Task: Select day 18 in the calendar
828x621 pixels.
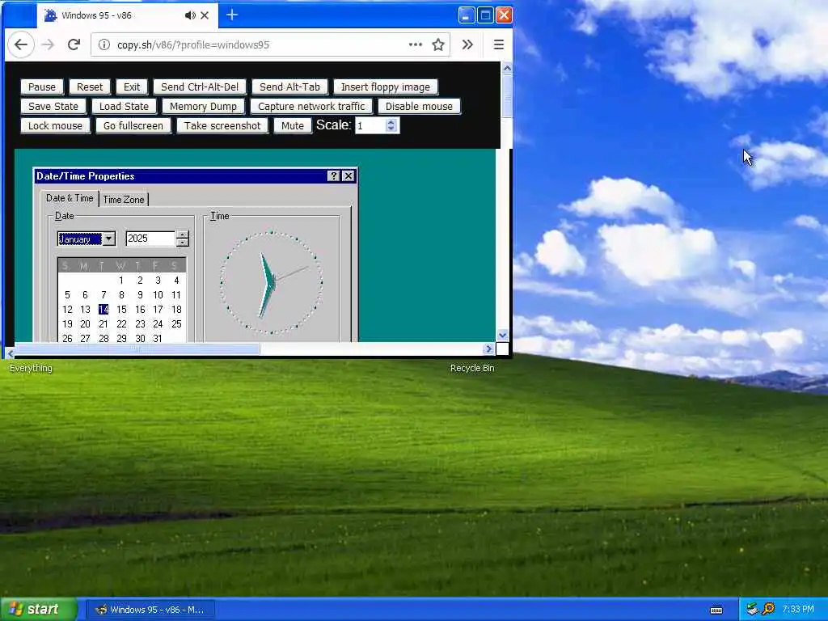Action: tap(176, 310)
